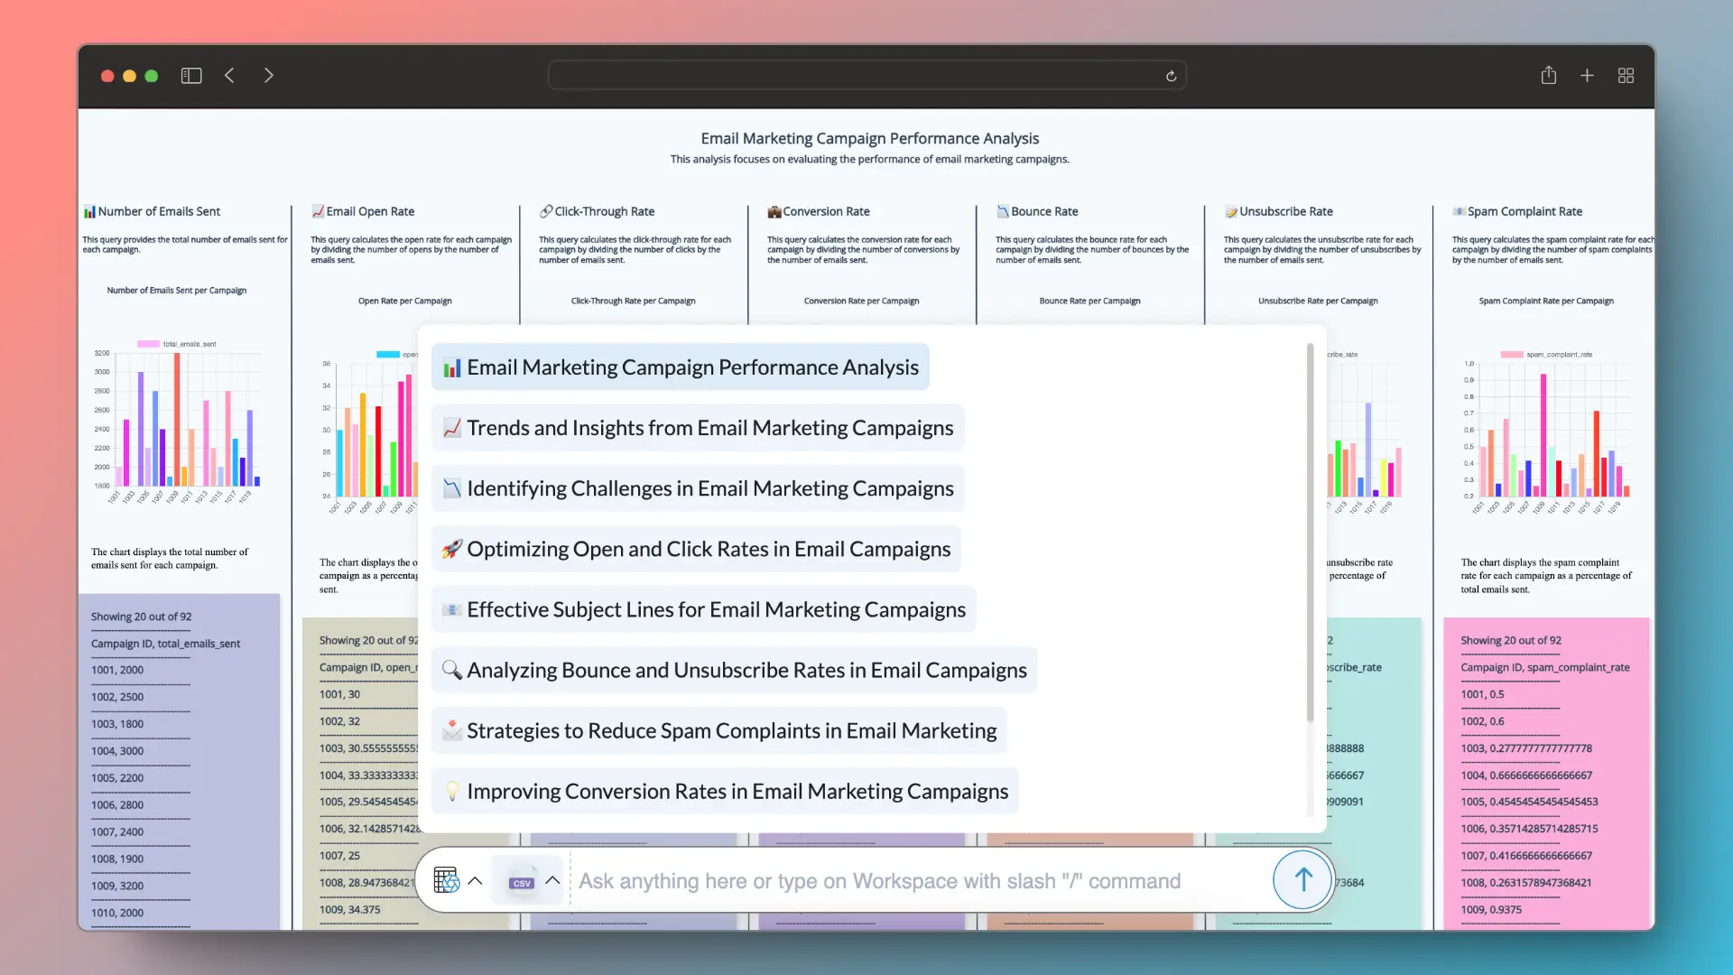Open a new browser tab with the plus icon
Screen dimensions: 1733x975
click(1588, 75)
